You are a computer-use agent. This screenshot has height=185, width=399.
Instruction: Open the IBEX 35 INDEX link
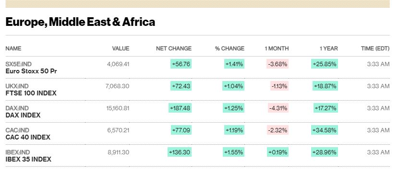pos(28,159)
